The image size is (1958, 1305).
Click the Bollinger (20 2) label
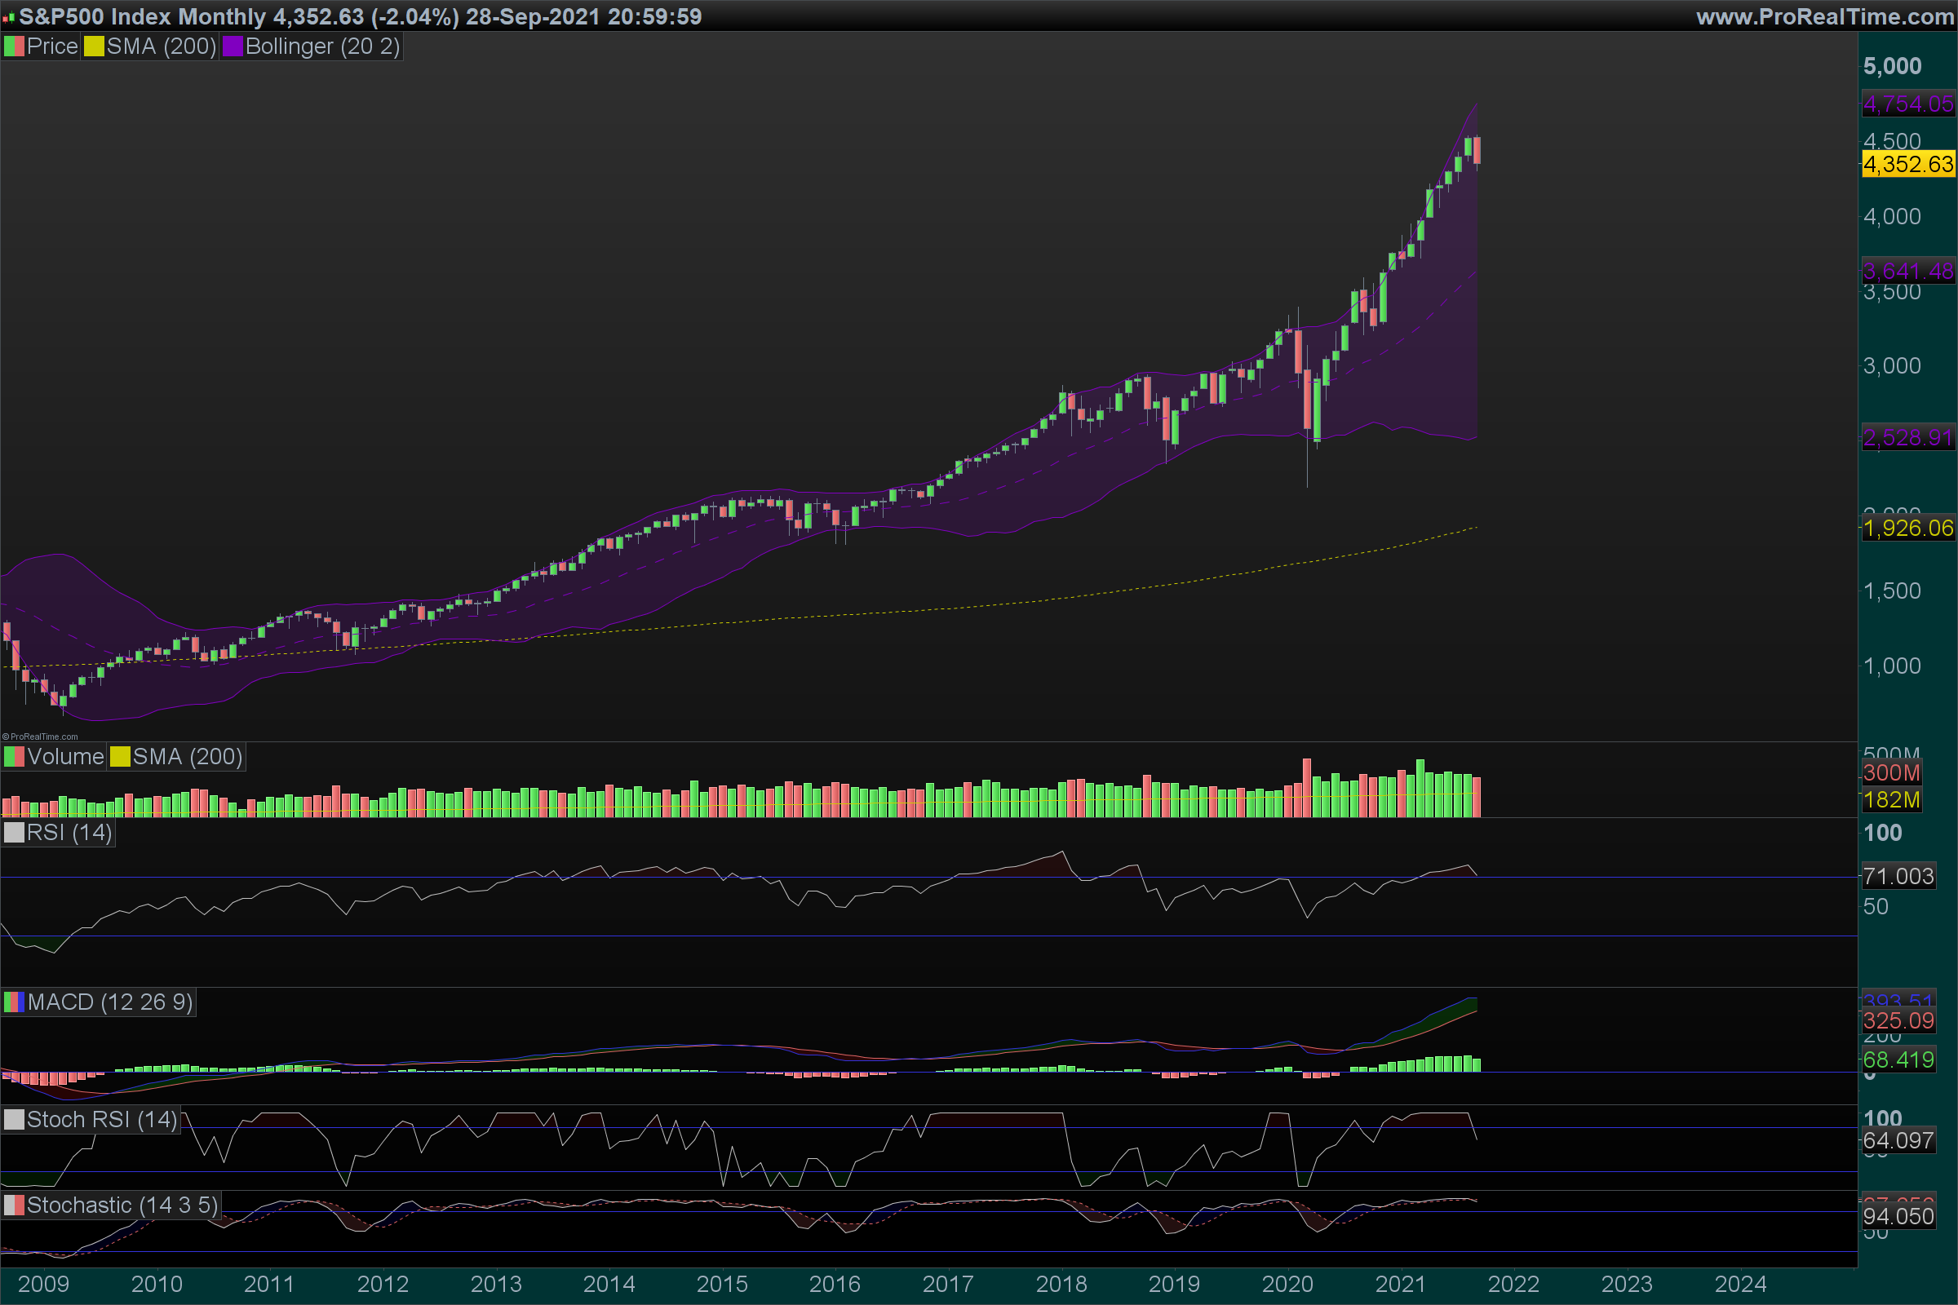[322, 46]
